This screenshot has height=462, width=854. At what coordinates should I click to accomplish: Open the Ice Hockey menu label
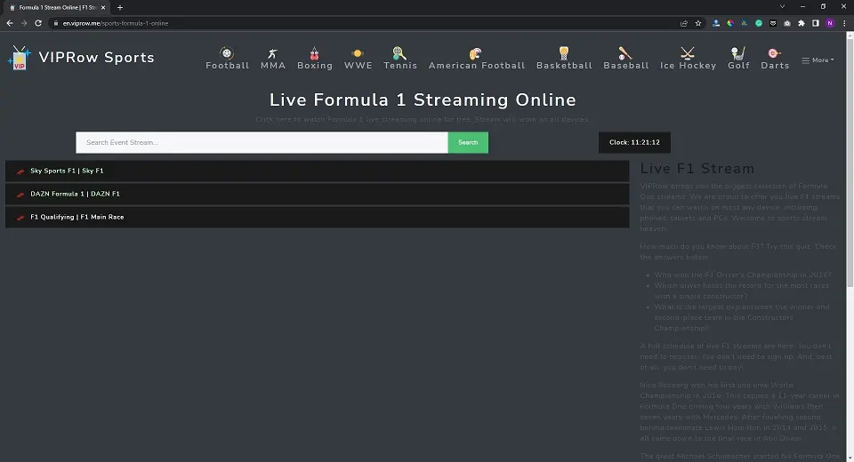pyautogui.click(x=688, y=65)
